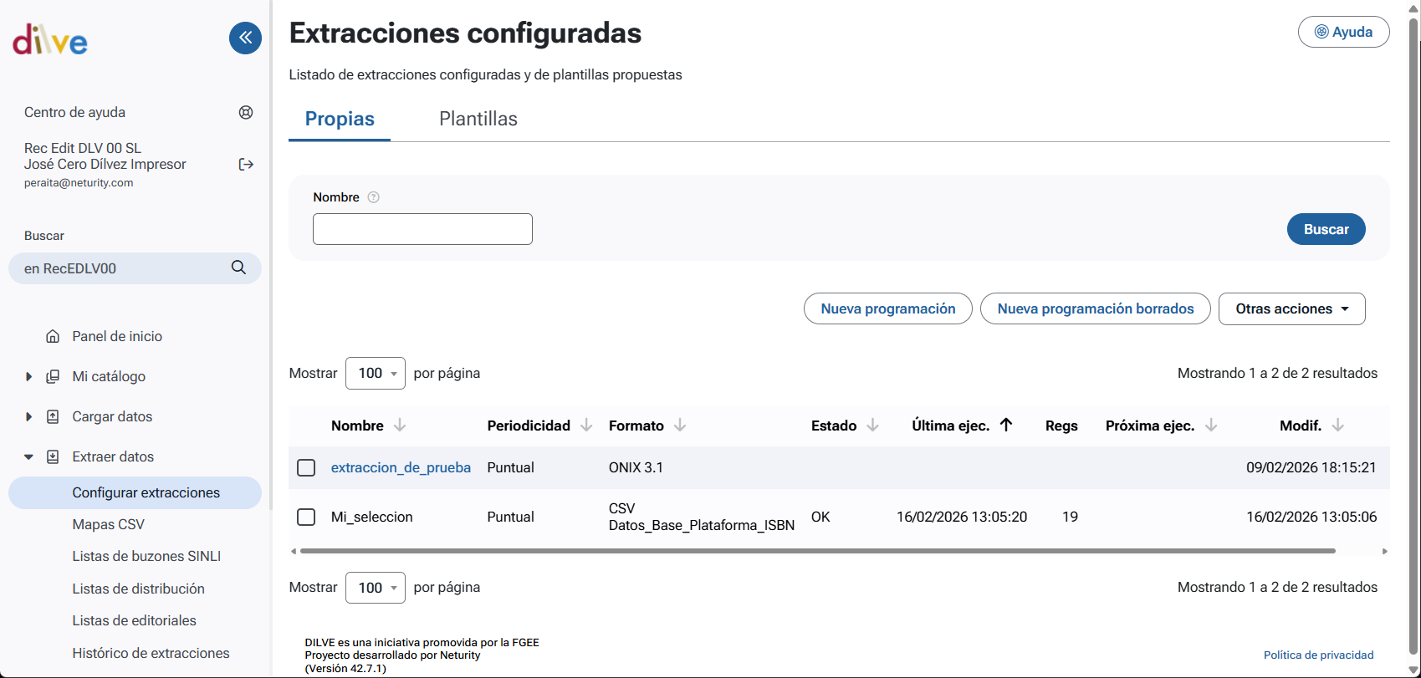Click the table's horizontal scrollbar

point(817,551)
